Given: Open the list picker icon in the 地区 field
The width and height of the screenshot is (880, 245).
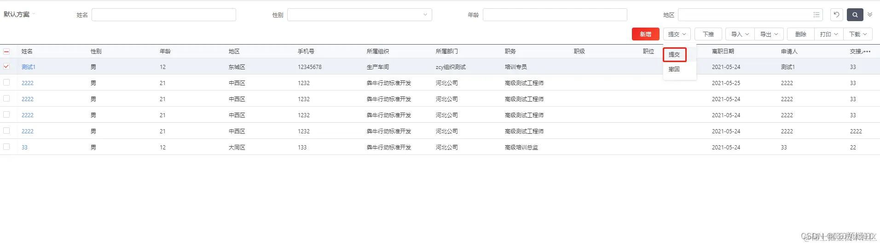Looking at the screenshot, I should pyautogui.click(x=816, y=15).
